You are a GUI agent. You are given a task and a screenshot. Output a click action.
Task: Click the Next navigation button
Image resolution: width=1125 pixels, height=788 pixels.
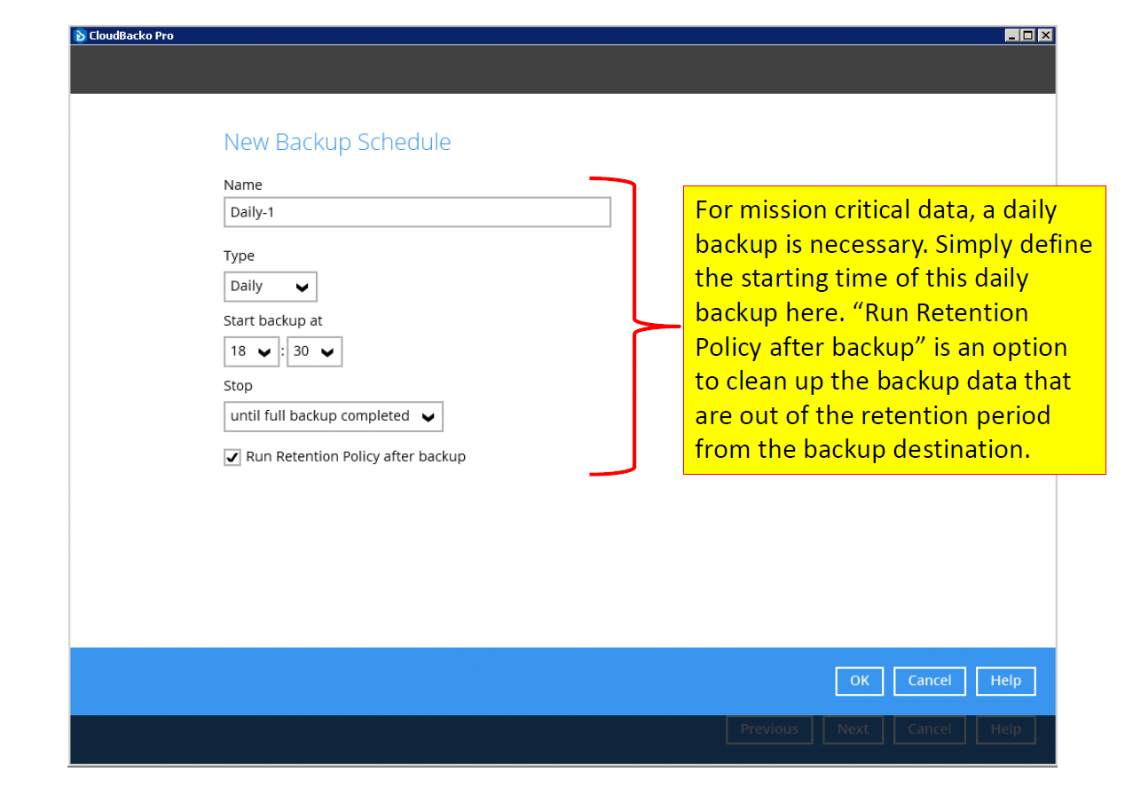(x=853, y=729)
